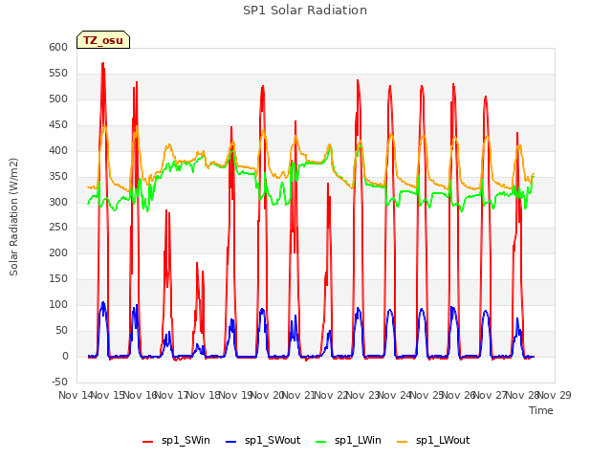Click the 250 y-axis tick label
The width and height of the screenshot is (612, 459).
pos(58,228)
